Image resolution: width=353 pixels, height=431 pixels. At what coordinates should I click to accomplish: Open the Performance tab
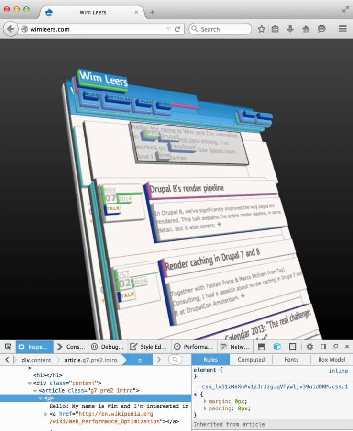(194, 347)
